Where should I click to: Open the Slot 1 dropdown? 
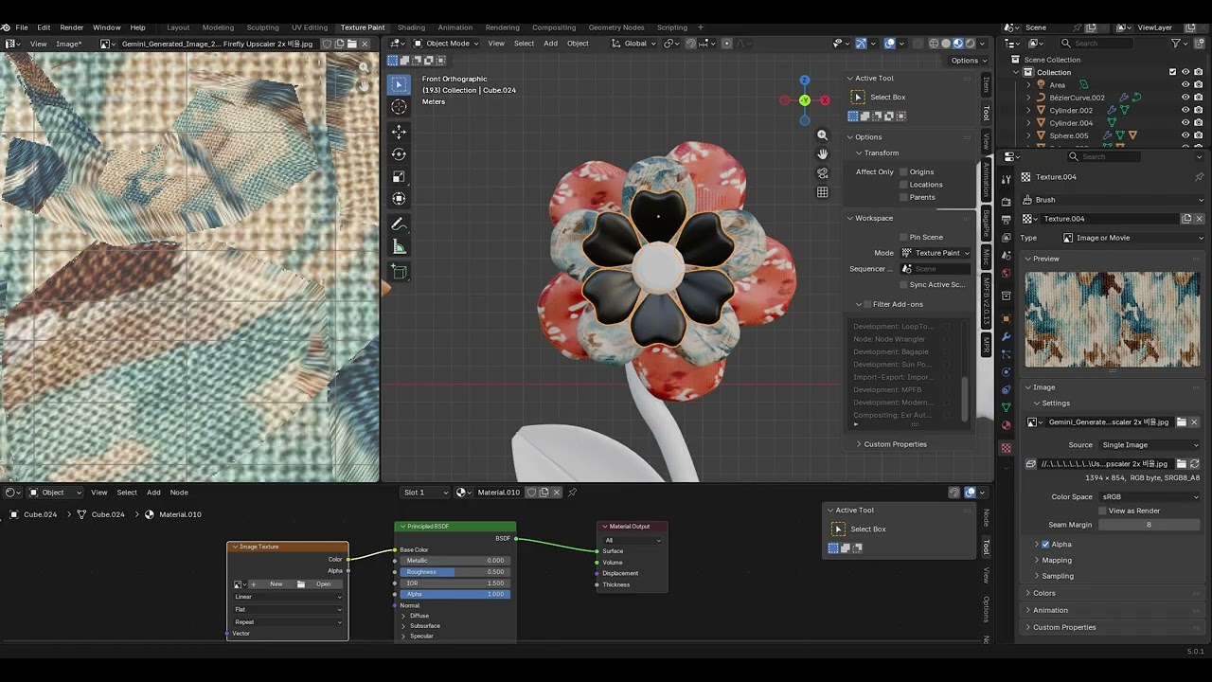[425, 493]
